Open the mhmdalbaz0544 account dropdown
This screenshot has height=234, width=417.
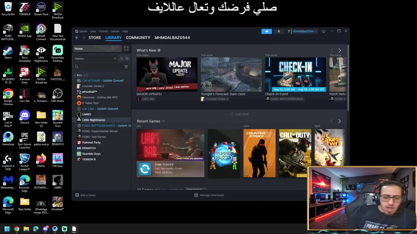coord(304,32)
